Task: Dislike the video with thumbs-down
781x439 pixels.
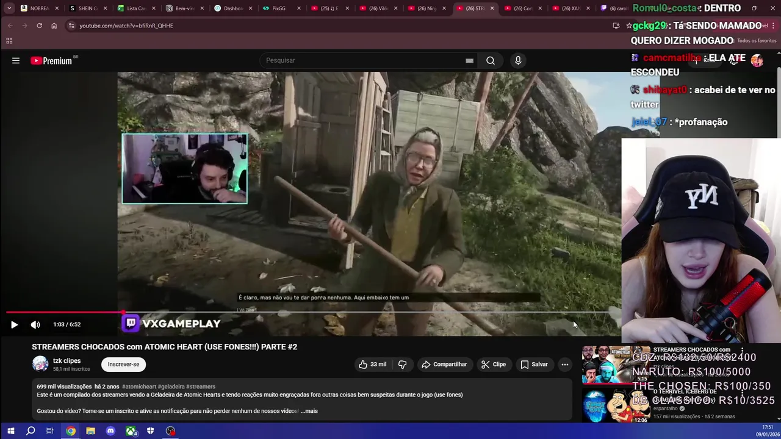Action: (x=402, y=364)
